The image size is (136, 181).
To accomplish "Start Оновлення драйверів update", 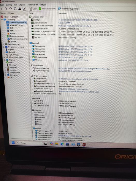I will point(69,9).
